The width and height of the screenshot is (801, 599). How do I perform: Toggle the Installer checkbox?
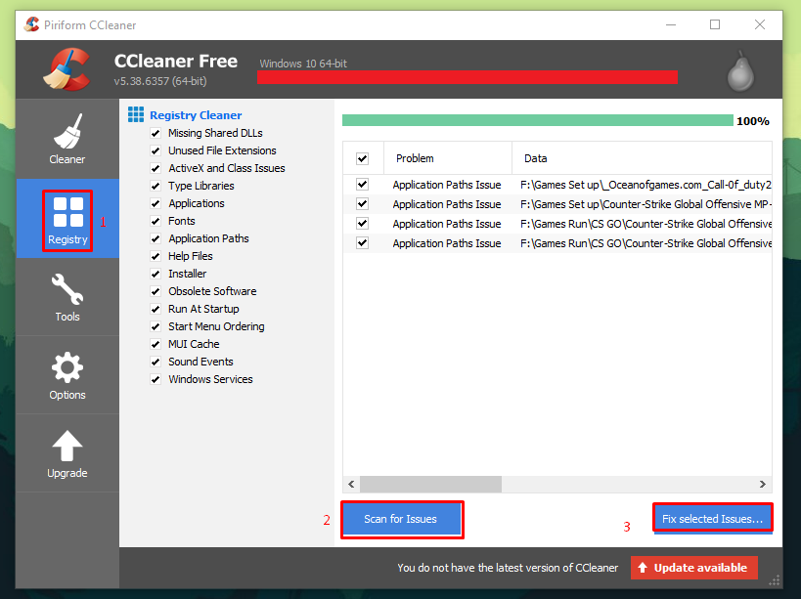tap(156, 274)
